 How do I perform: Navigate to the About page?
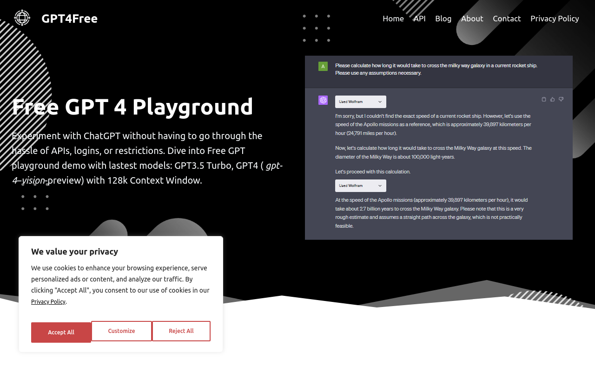[472, 19]
